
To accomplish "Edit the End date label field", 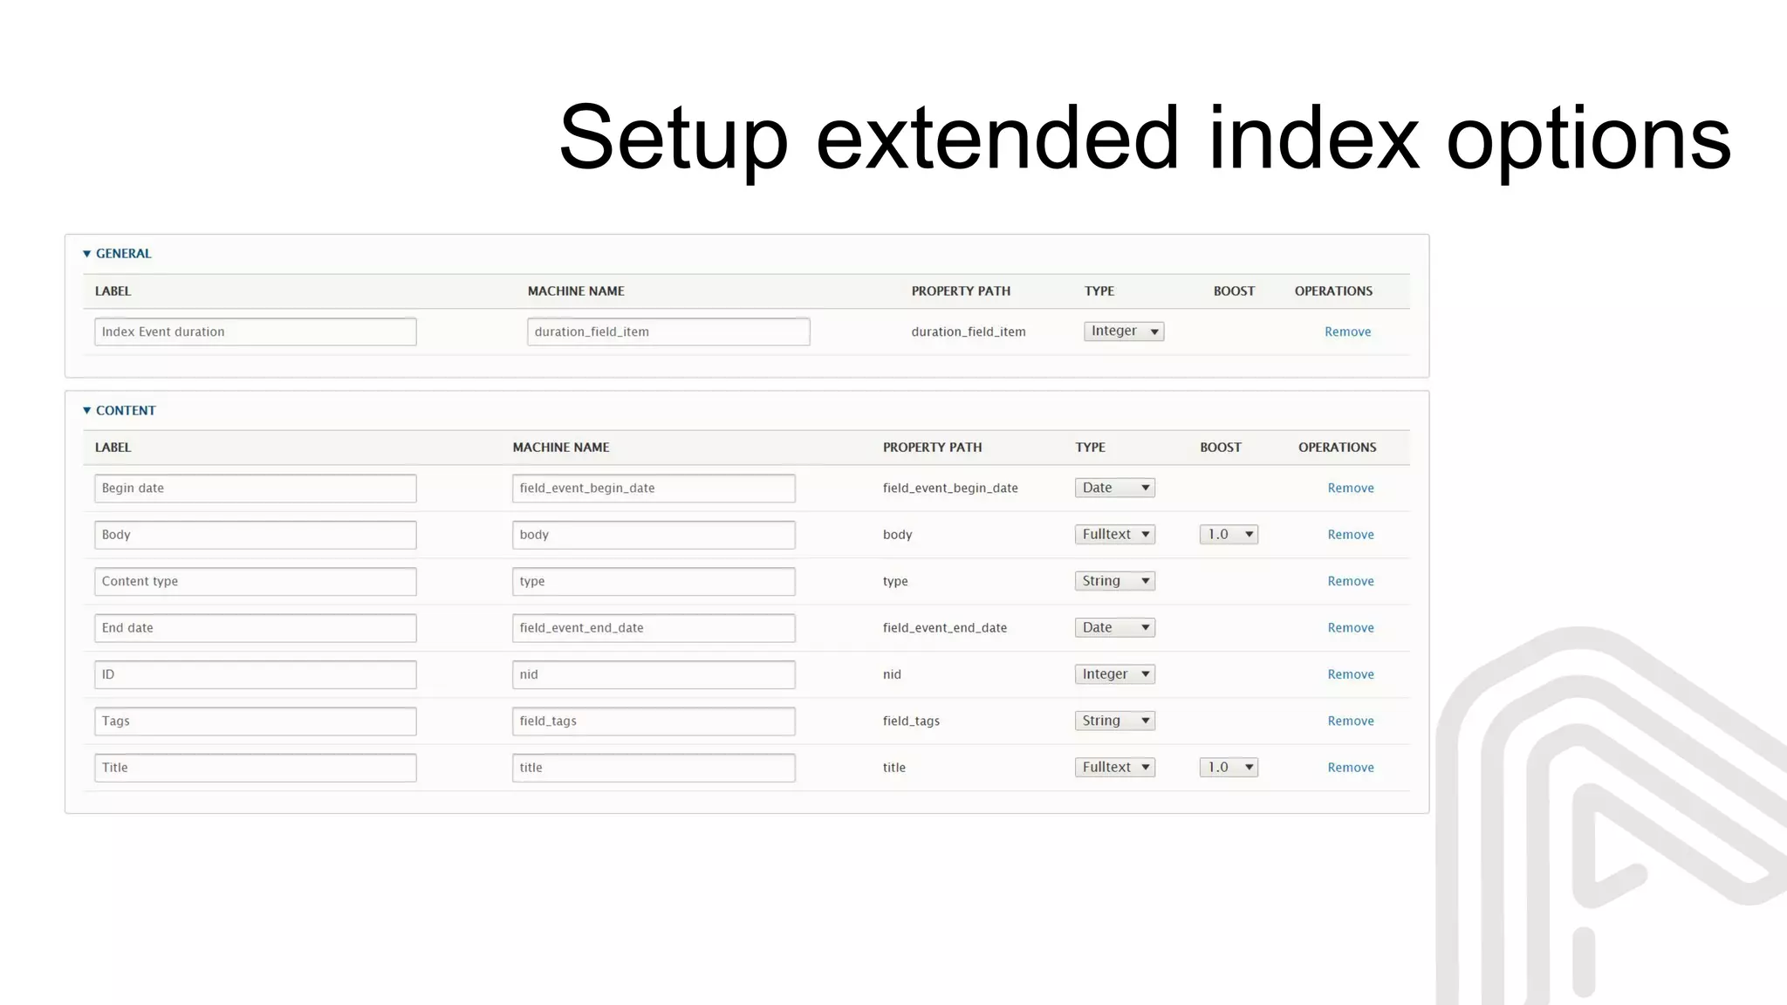I will [x=256, y=628].
